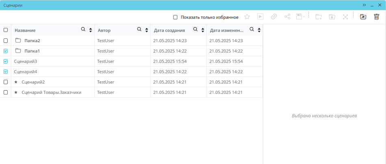Click the move-to-folder icon in toolbar
This screenshot has height=164, width=386.
(363, 17)
